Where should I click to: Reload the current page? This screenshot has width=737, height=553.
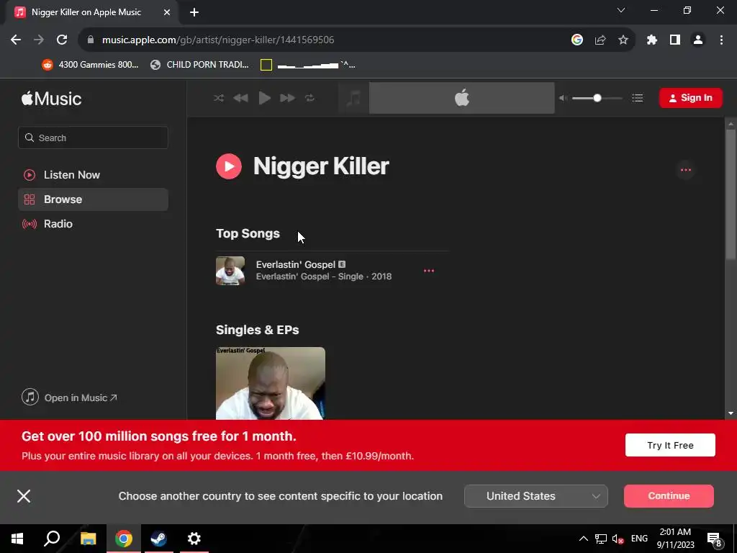[x=62, y=40]
